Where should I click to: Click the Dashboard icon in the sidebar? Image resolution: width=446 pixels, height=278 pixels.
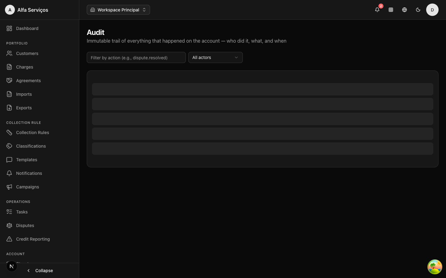9,28
